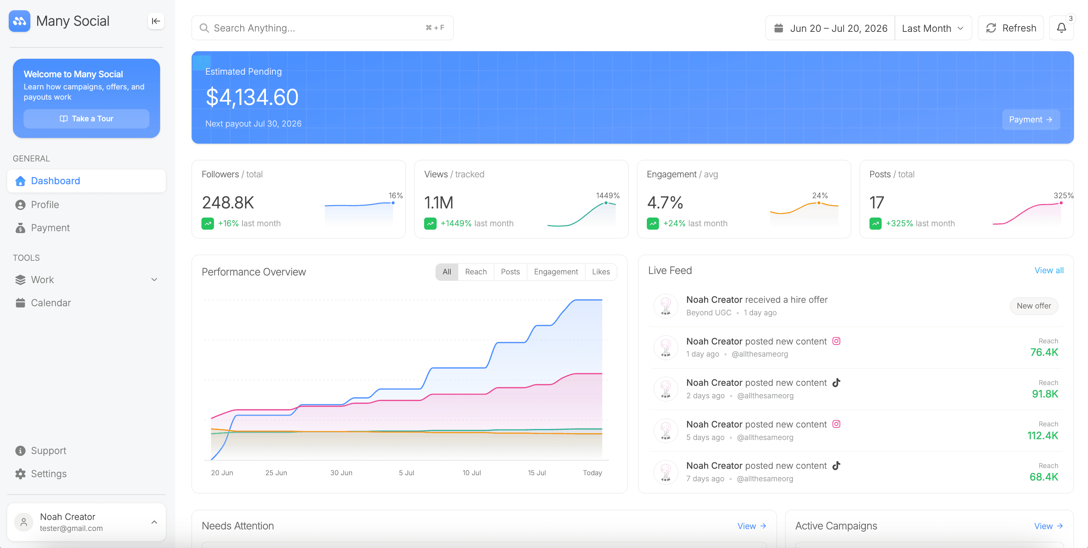Open Dashboard in the sidebar
Image resolution: width=1088 pixels, height=548 pixels.
[x=86, y=181]
